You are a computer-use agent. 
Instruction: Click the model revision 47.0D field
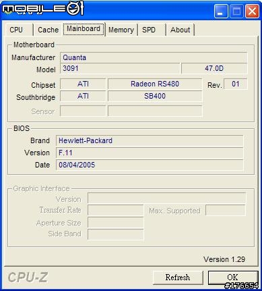[x=214, y=68]
